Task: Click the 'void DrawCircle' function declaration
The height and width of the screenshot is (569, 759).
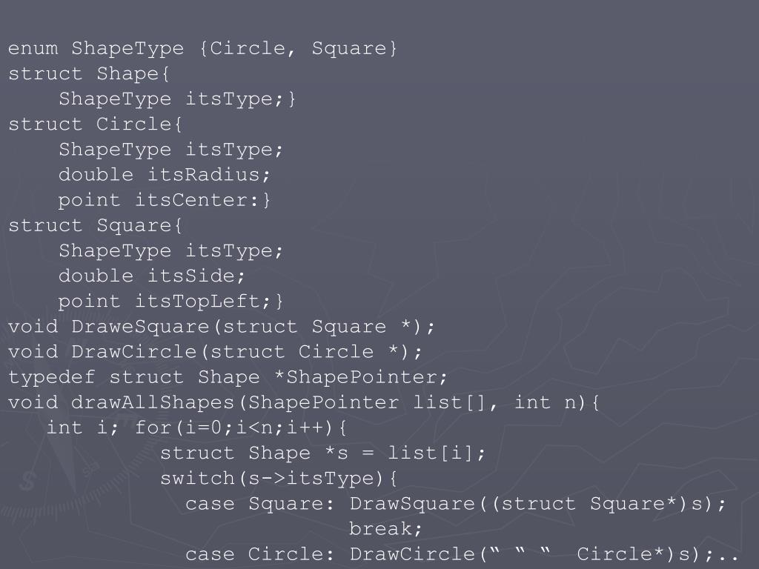Action: pyautogui.click(x=215, y=351)
